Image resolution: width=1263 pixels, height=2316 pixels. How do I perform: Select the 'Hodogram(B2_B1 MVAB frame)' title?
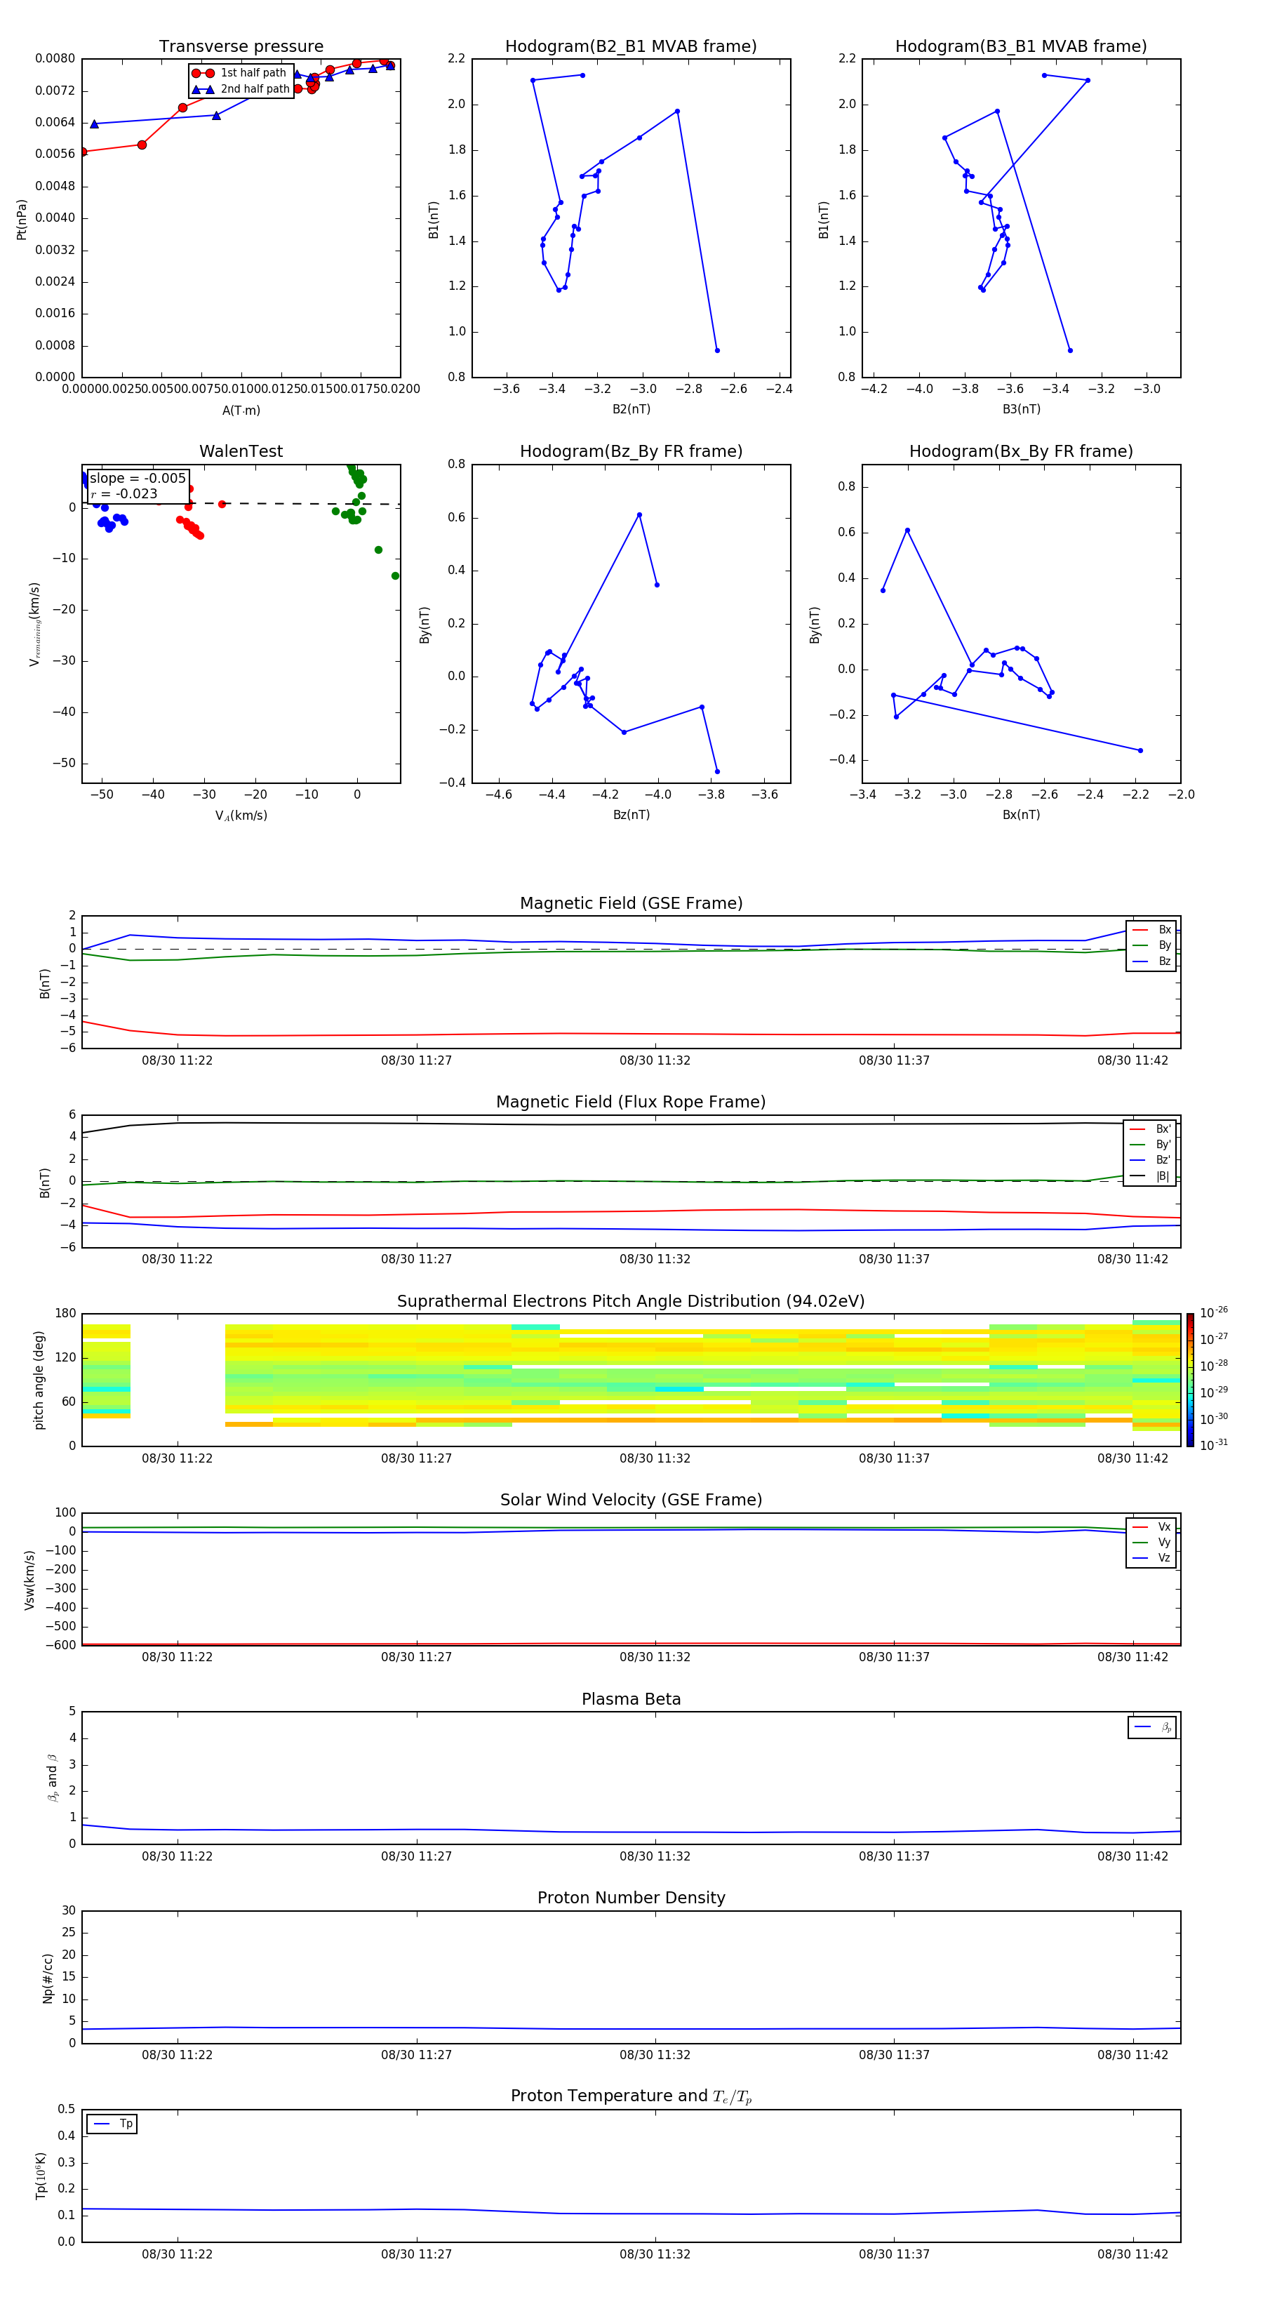click(631, 47)
